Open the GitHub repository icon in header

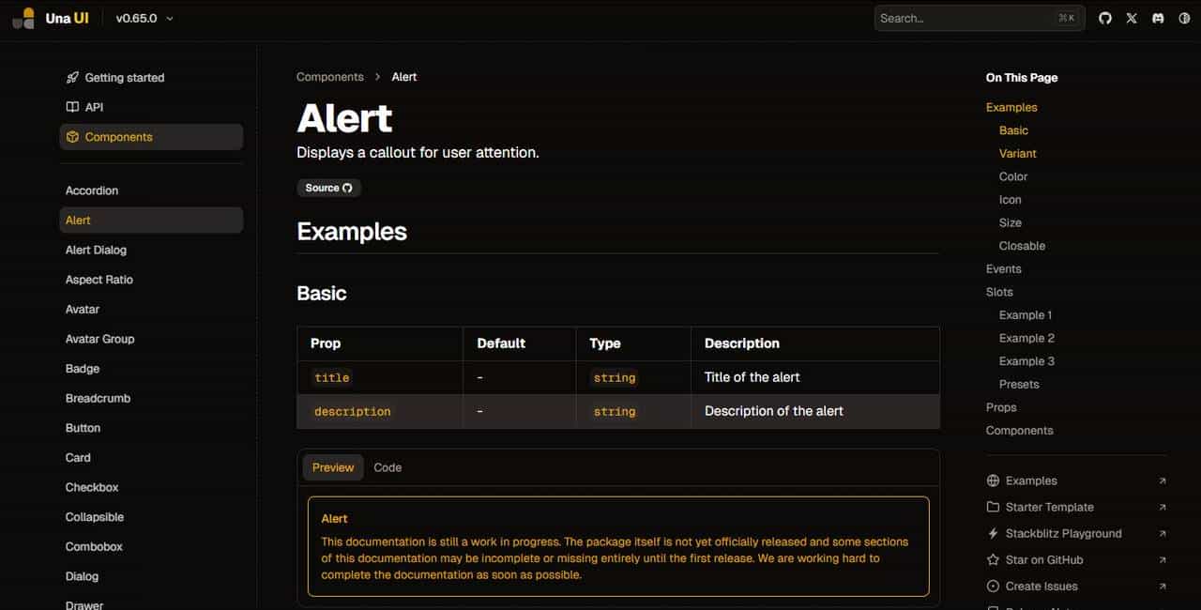(x=1105, y=18)
